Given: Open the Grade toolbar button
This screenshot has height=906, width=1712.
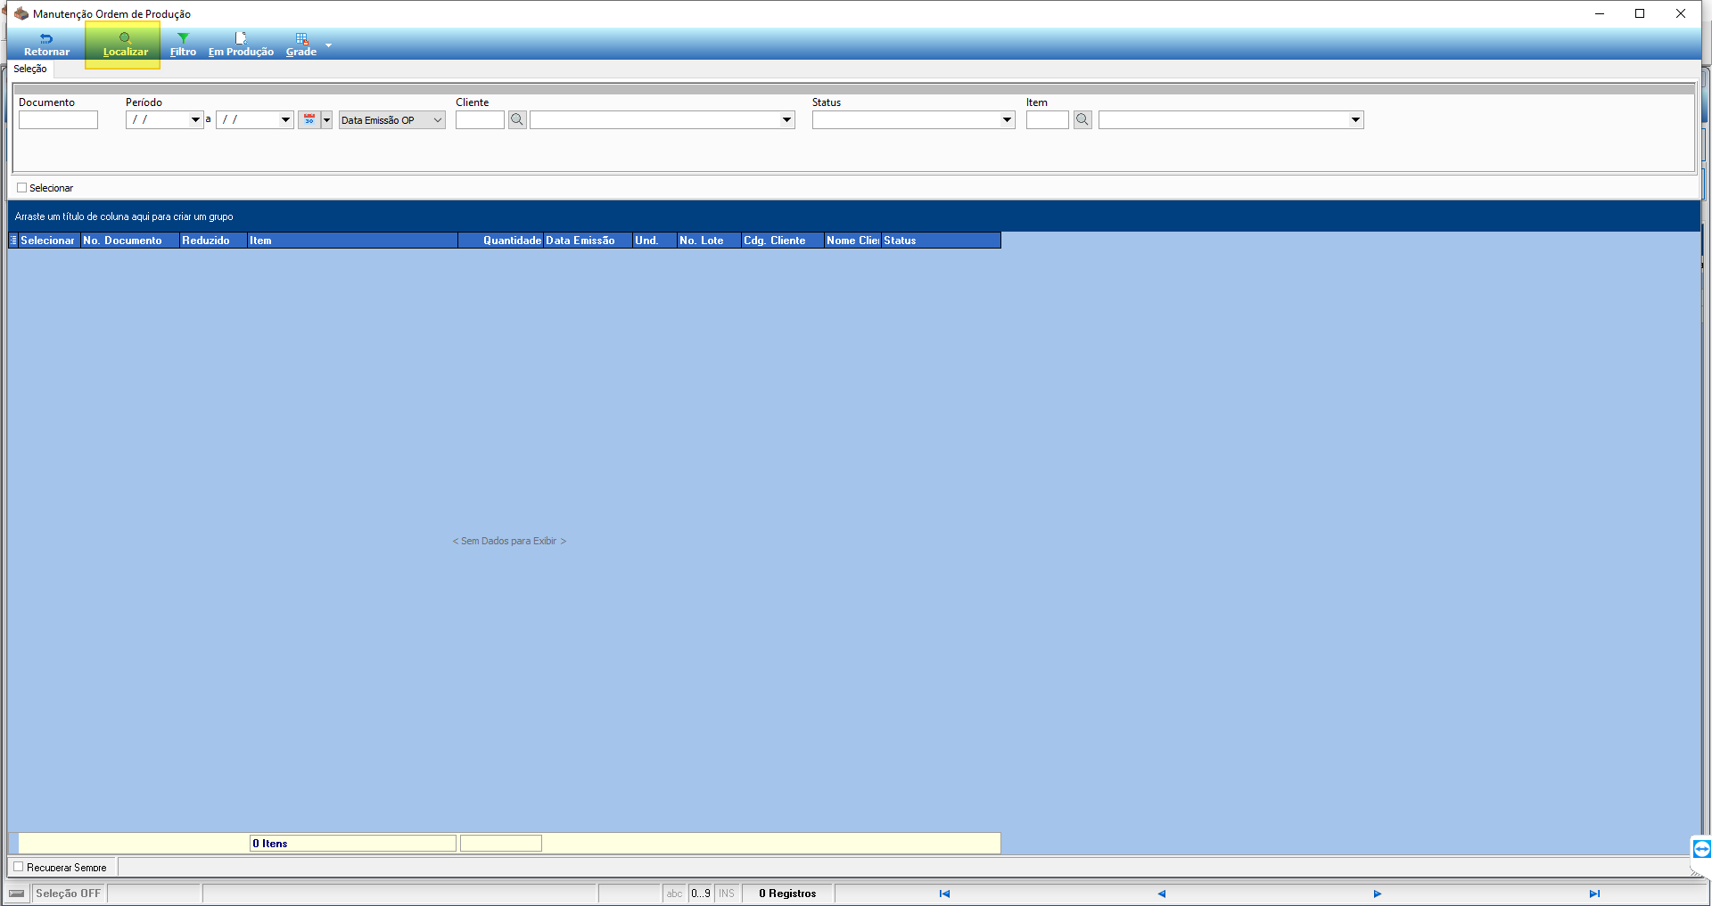Looking at the screenshot, I should click(301, 45).
